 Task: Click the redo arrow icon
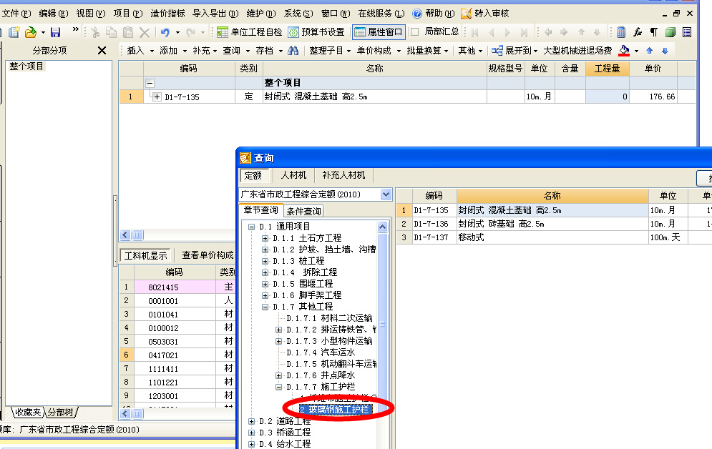click(x=191, y=32)
